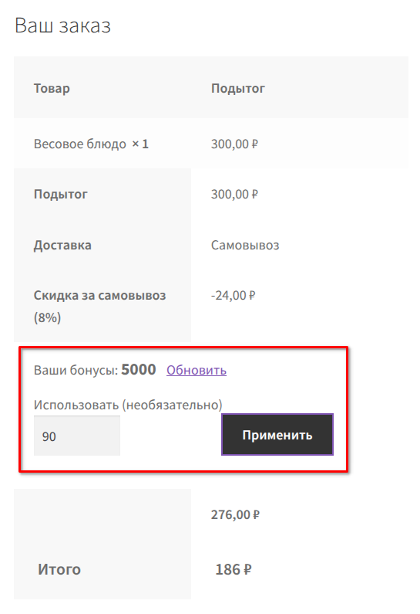
Task: Click the Ваши бонусы: 5000 text
Action: coord(95,370)
